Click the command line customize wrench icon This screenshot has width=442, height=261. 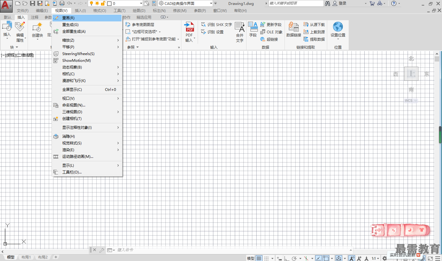[102, 250]
